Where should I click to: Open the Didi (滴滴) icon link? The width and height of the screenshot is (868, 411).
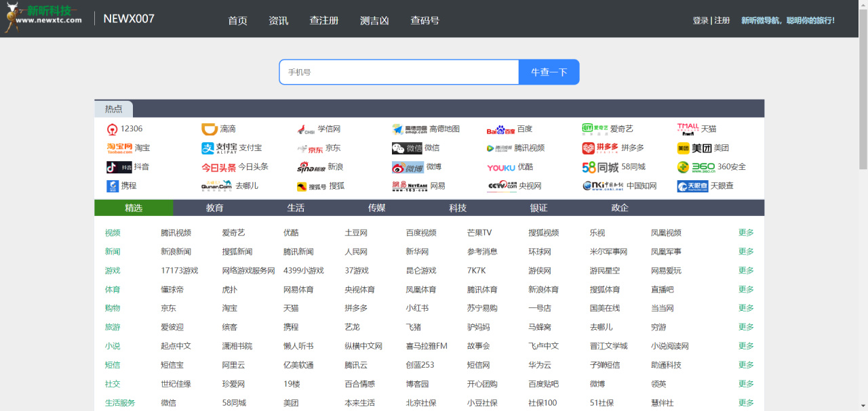pos(210,129)
